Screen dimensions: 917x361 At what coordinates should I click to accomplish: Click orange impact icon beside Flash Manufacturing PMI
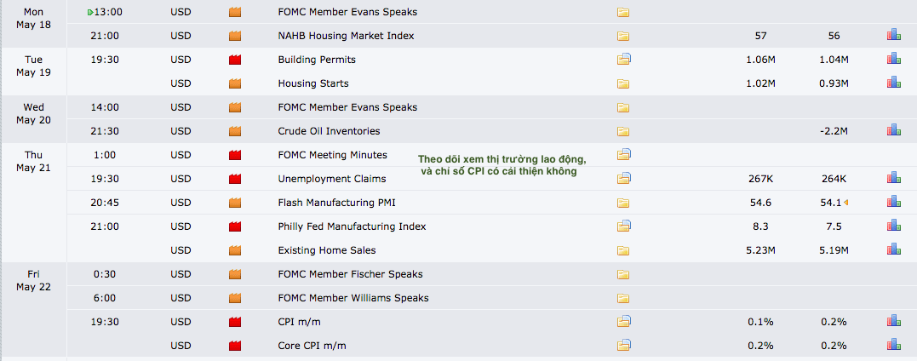pos(235,203)
